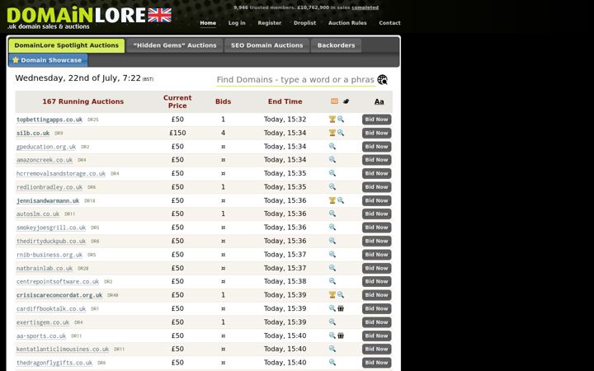Click the gift icon for cardiffbooktalk.co.uk

(x=341, y=308)
